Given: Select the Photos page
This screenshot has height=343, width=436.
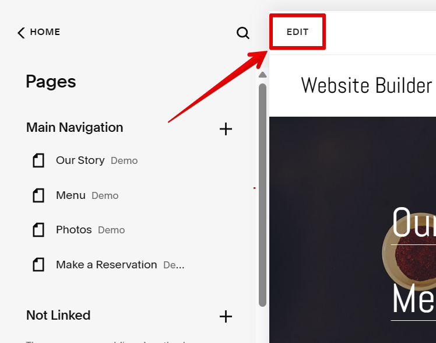Looking at the screenshot, I should [x=74, y=230].
